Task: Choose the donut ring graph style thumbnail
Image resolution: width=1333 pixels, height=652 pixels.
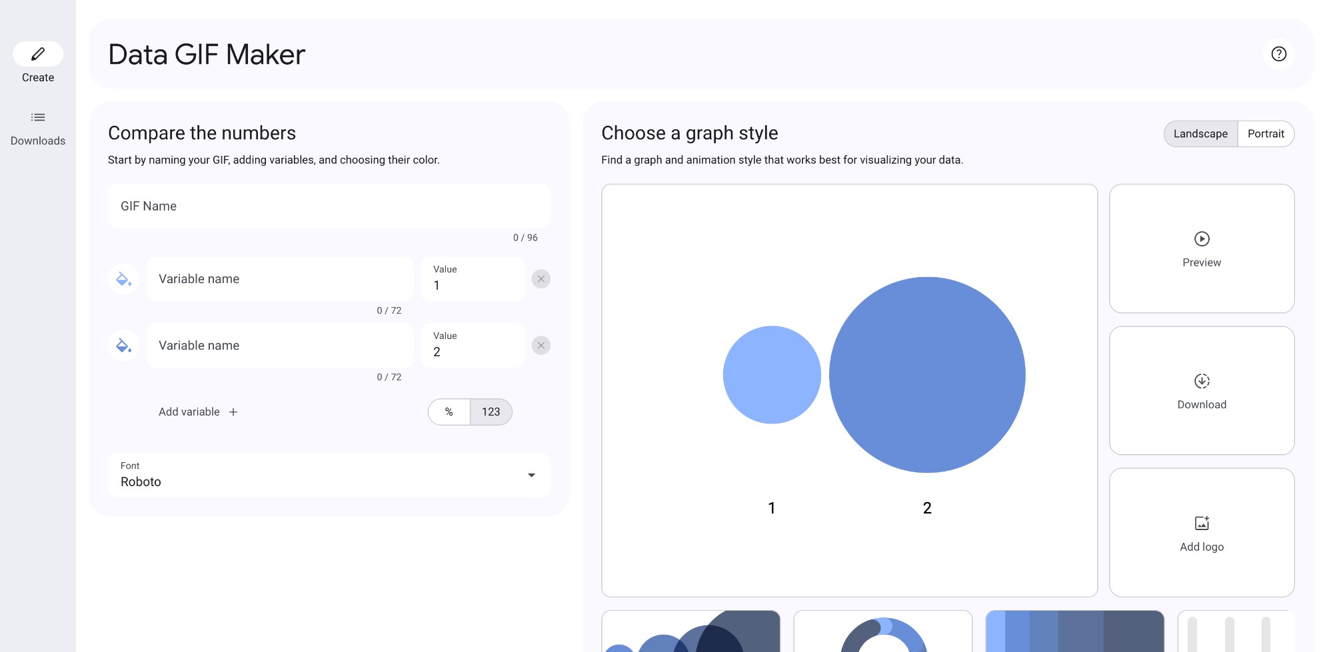Action: [883, 631]
